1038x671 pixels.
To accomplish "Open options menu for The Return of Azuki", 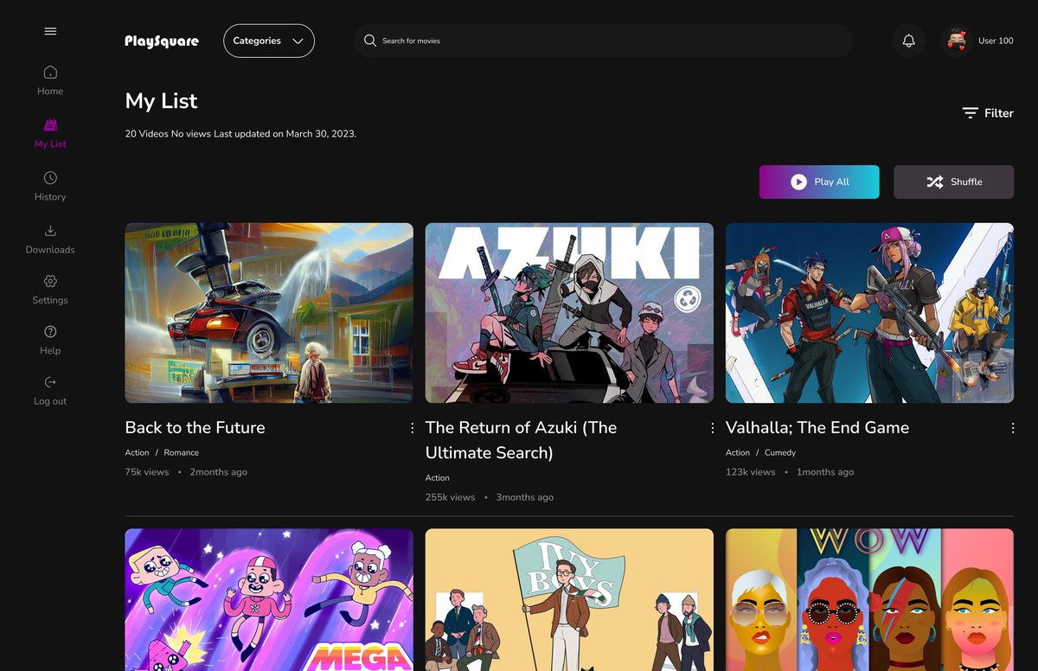I will tap(712, 428).
